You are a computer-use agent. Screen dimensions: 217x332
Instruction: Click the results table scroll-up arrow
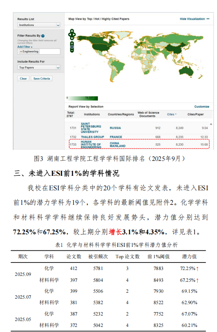pyautogui.click(x=211, y=124)
